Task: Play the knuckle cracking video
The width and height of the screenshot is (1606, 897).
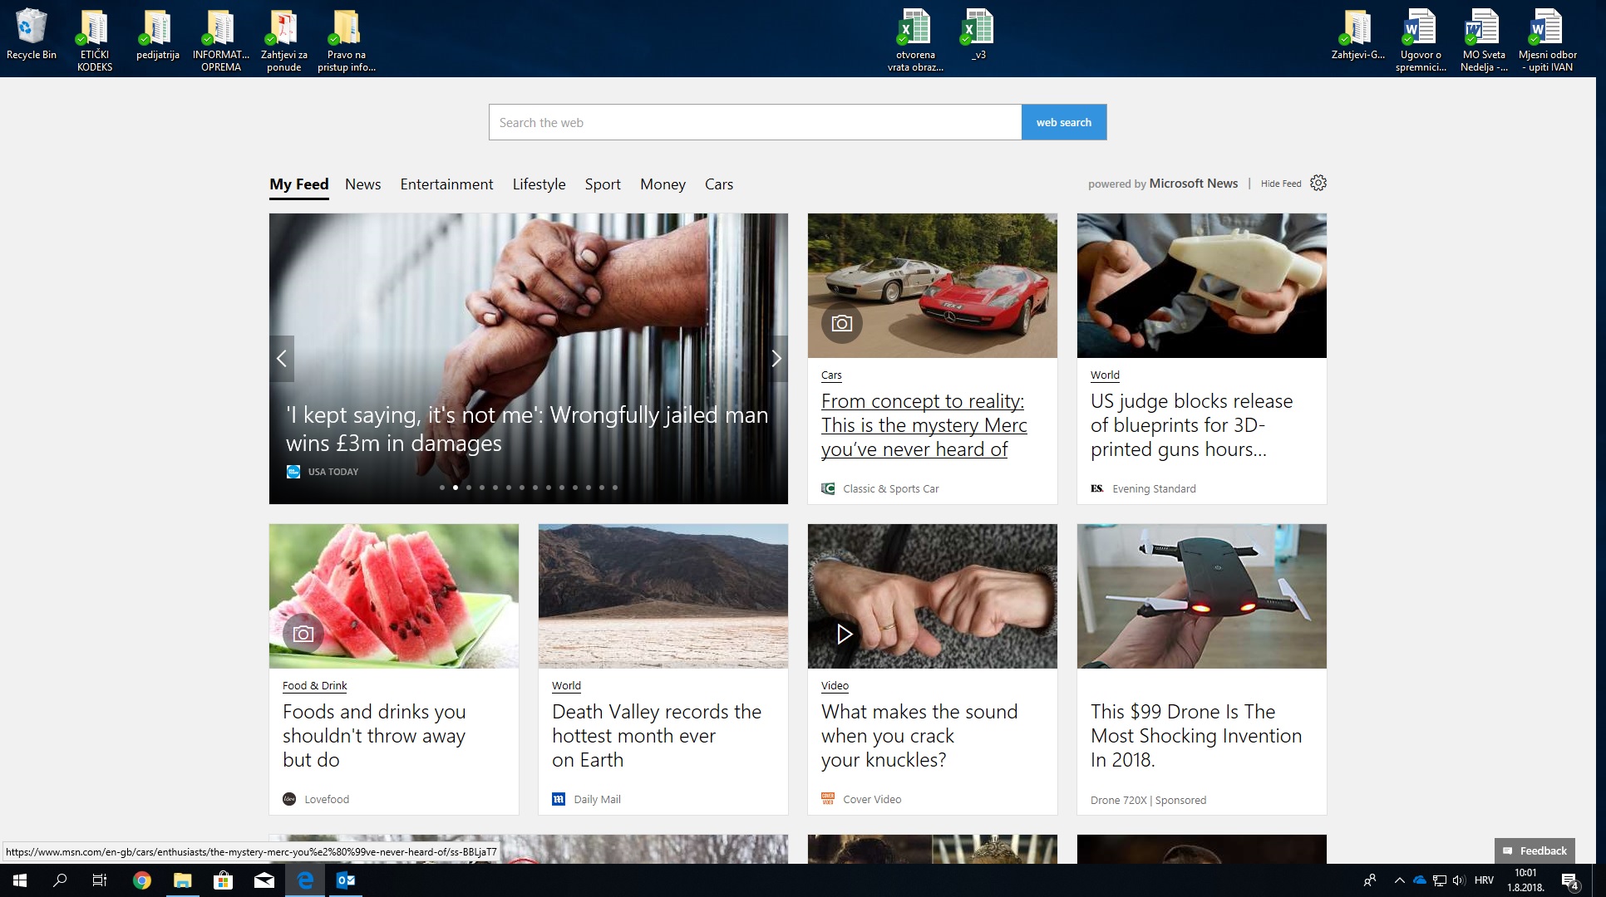Action: [x=845, y=634]
